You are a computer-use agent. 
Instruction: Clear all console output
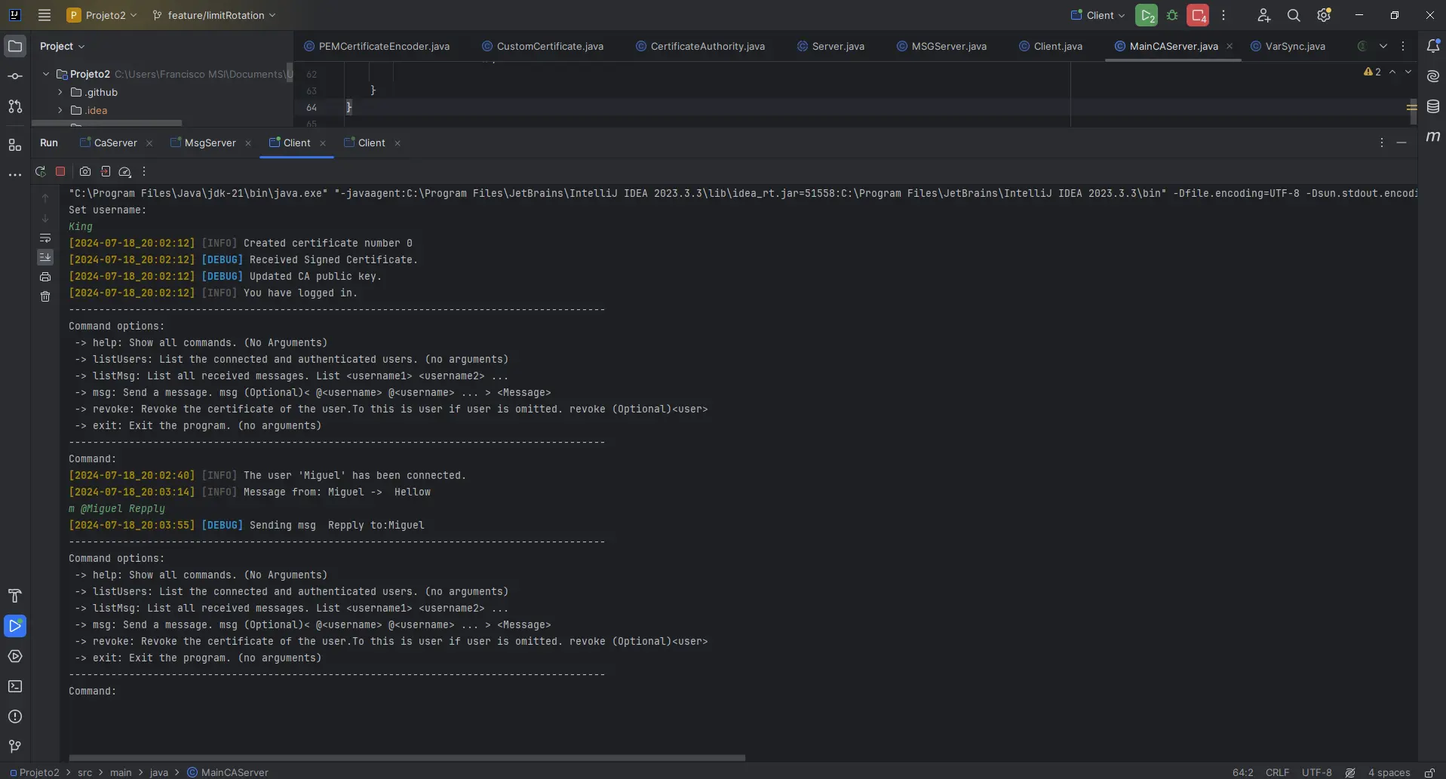click(x=45, y=296)
